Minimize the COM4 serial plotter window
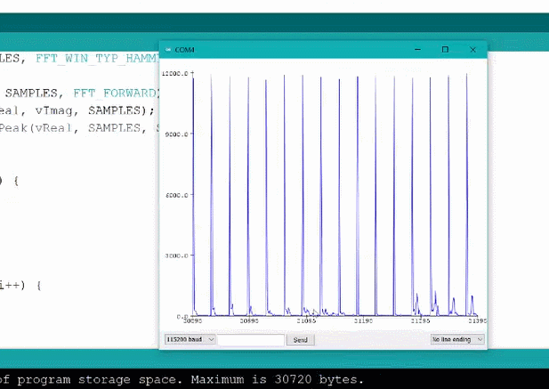Viewport: 549px width, 389px height. tap(418, 49)
